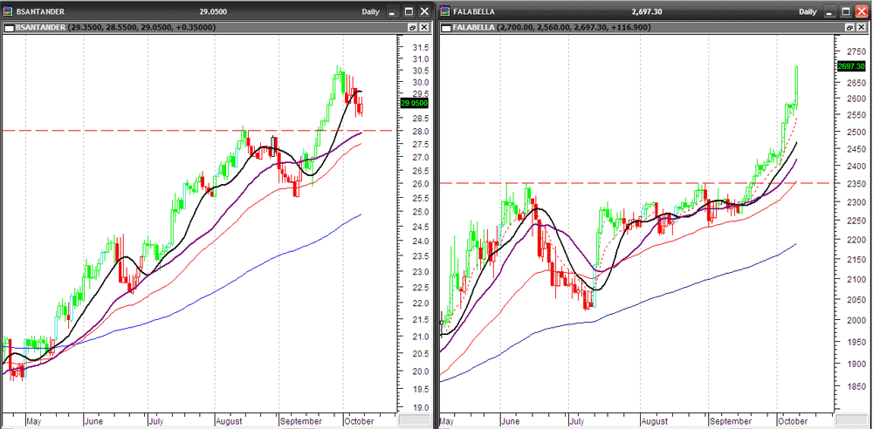
Task: Click the green 2697.30 price tag on axis
Action: point(851,65)
